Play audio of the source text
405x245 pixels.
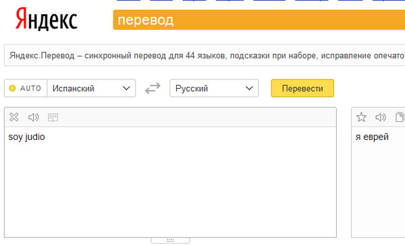pyautogui.click(x=33, y=118)
